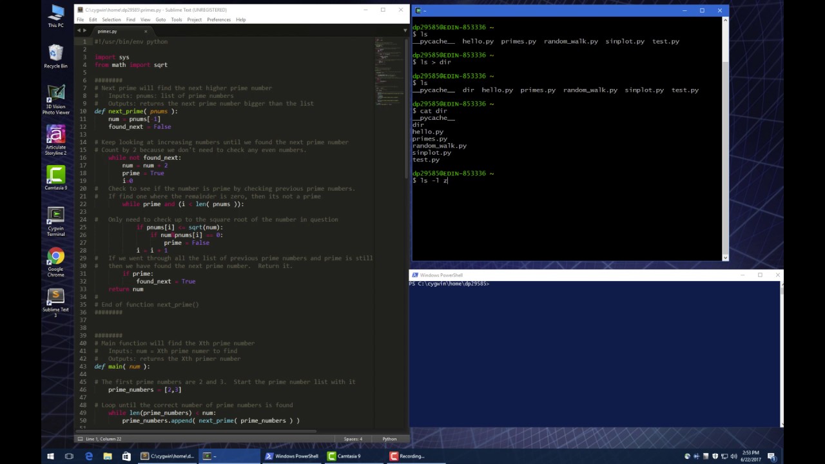Click 'return num' line in editor
The image size is (825, 464).
click(126, 289)
